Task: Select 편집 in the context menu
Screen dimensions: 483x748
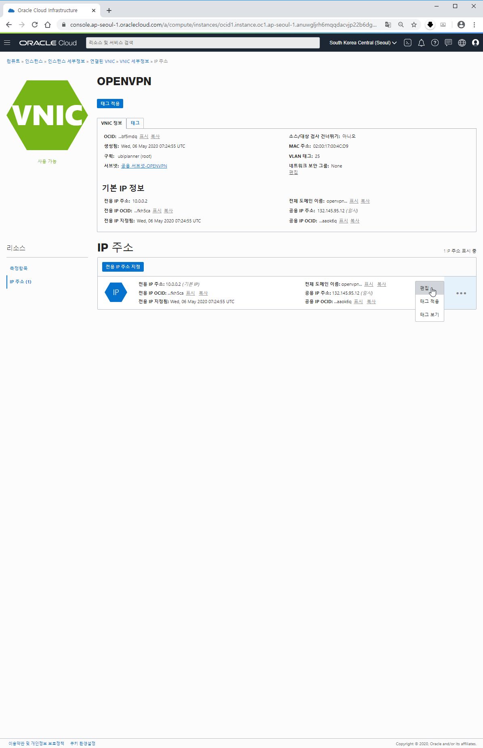Action: (430, 288)
